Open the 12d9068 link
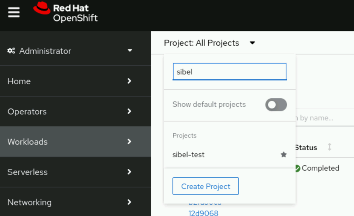Image resolution: width=354 pixels, height=216 pixels. click(204, 213)
